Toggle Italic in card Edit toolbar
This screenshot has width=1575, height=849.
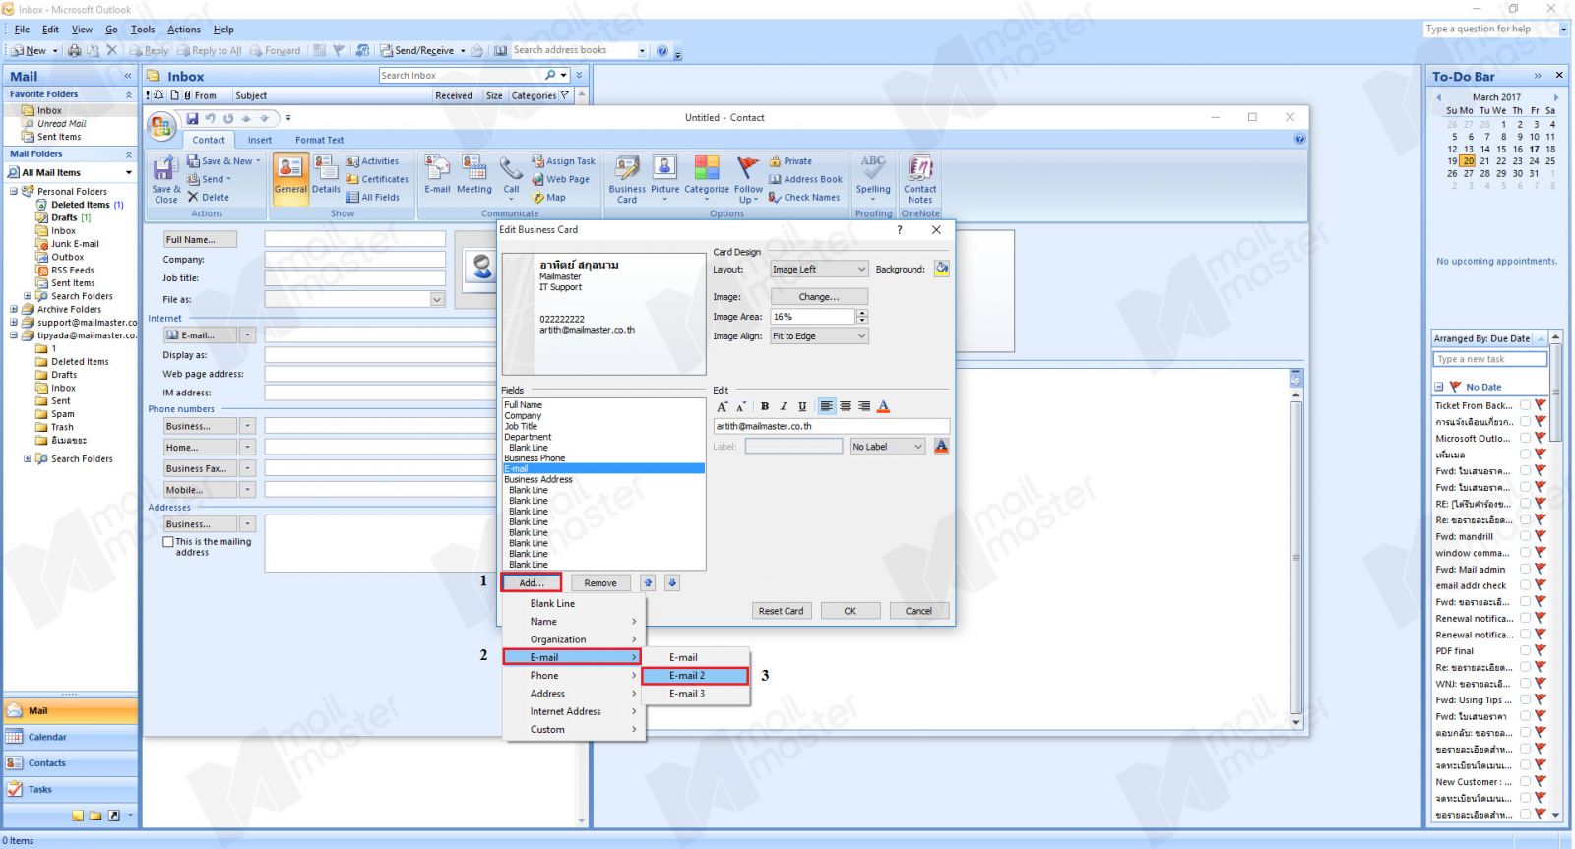[x=784, y=406]
